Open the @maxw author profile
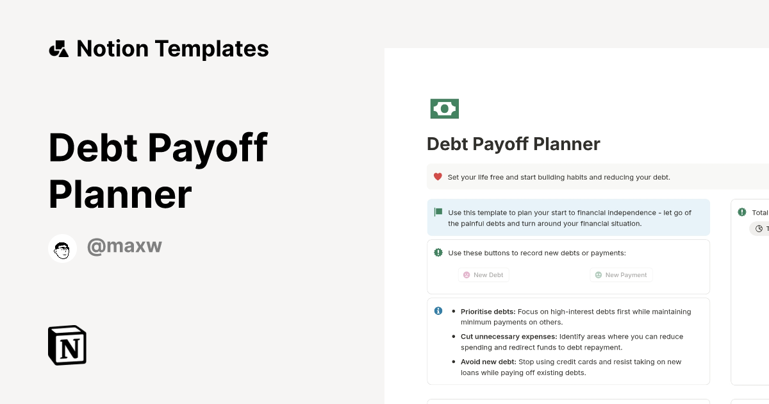This screenshot has width=769, height=404. (x=124, y=246)
